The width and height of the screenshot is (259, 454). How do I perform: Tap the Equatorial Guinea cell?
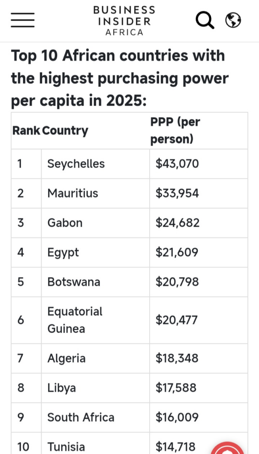[95, 320]
